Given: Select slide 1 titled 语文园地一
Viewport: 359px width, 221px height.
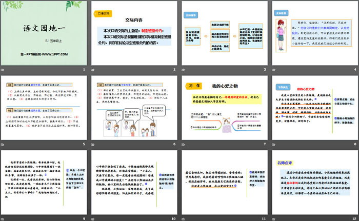Looking at the screenshot, I should click(x=44, y=33).
